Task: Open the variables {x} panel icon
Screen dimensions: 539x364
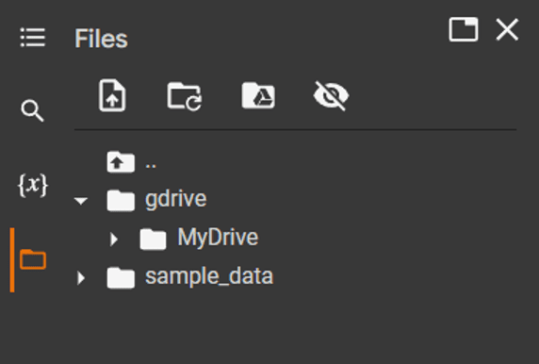Action: point(33,185)
